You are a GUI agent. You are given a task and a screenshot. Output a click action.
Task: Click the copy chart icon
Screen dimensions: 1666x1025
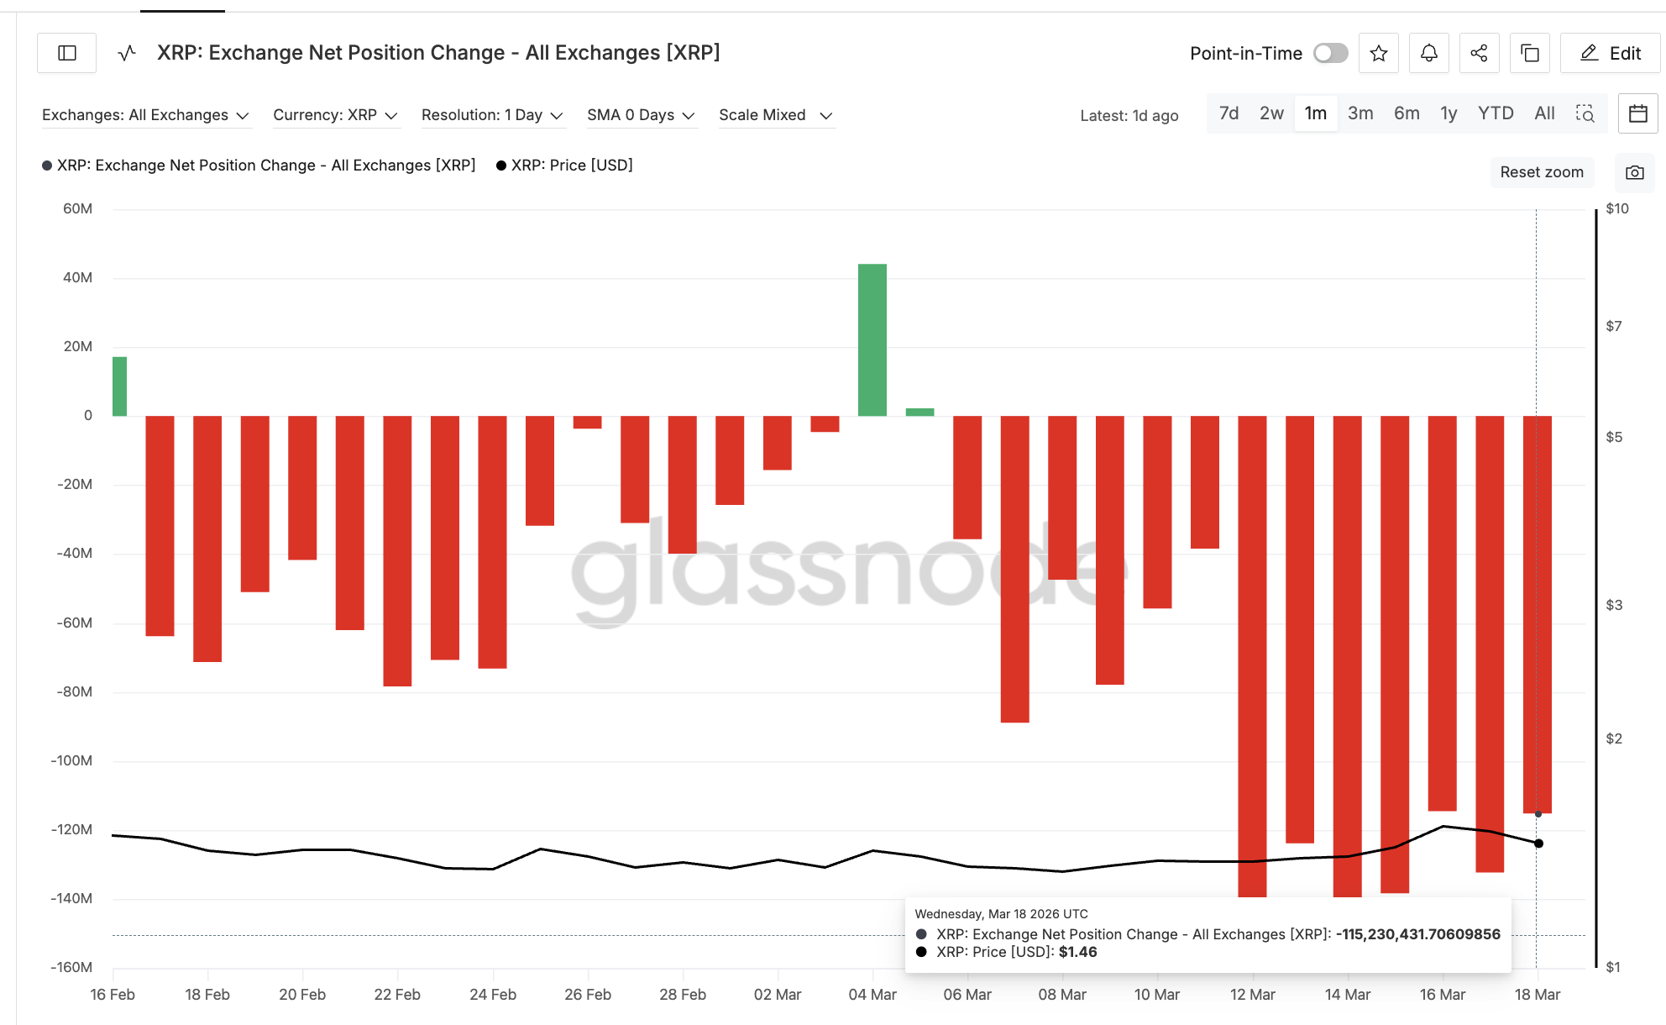pyautogui.click(x=1529, y=52)
